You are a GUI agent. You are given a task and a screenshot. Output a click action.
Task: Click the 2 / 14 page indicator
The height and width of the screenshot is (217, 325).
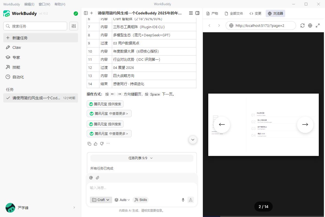(x=264, y=207)
